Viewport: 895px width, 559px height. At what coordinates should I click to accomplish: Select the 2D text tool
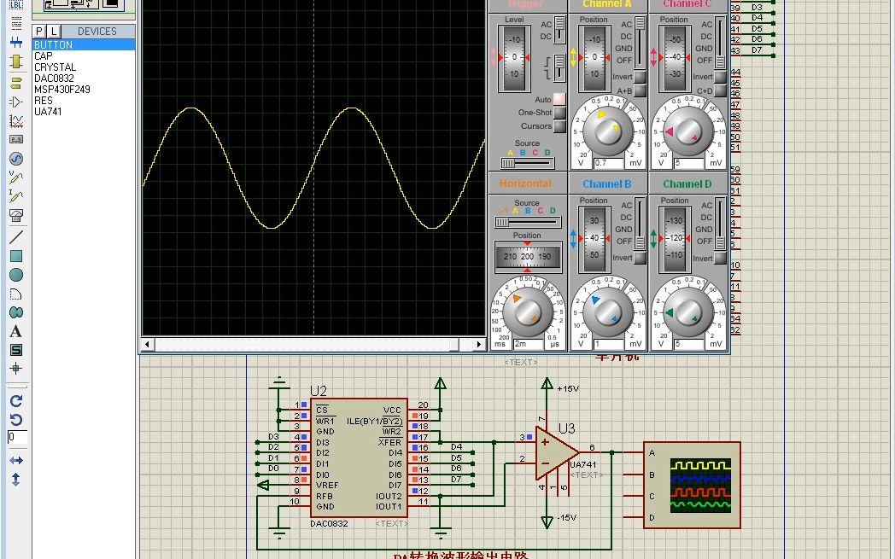tap(16, 331)
